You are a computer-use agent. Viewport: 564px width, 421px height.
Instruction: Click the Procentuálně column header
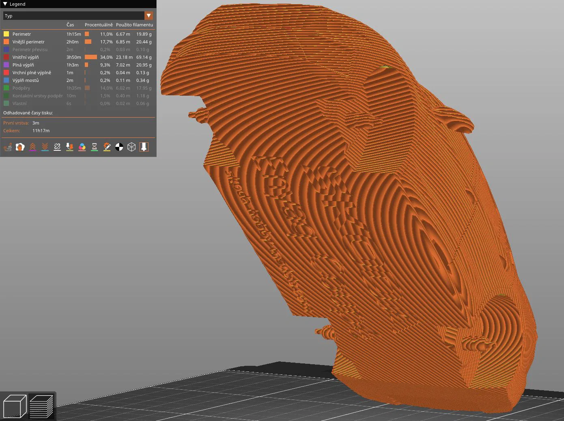[x=99, y=25]
